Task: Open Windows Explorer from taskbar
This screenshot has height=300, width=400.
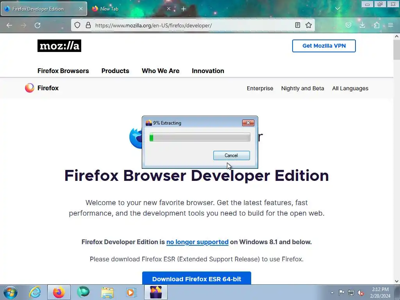Action: click(107, 292)
